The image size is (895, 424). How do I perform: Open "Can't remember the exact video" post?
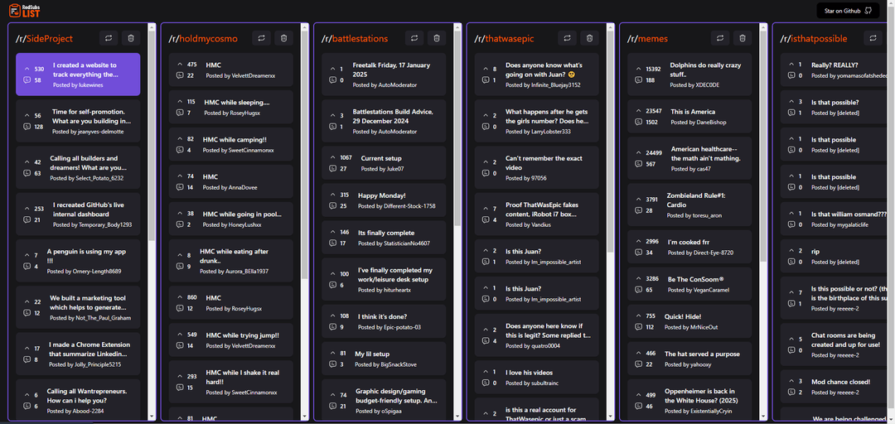(x=544, y=162)
